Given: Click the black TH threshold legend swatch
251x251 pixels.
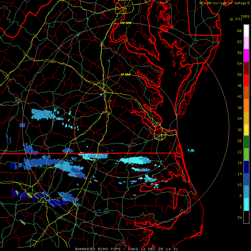Looking at the screenshot, I should (246, 217).
